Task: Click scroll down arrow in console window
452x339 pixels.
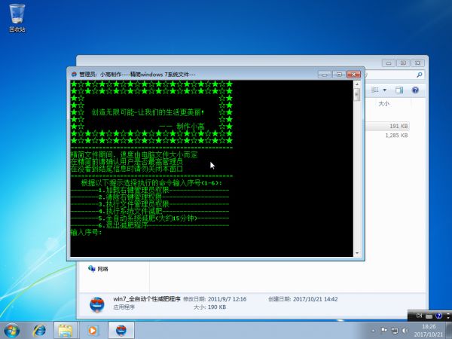Action: (x=357, y=253)
